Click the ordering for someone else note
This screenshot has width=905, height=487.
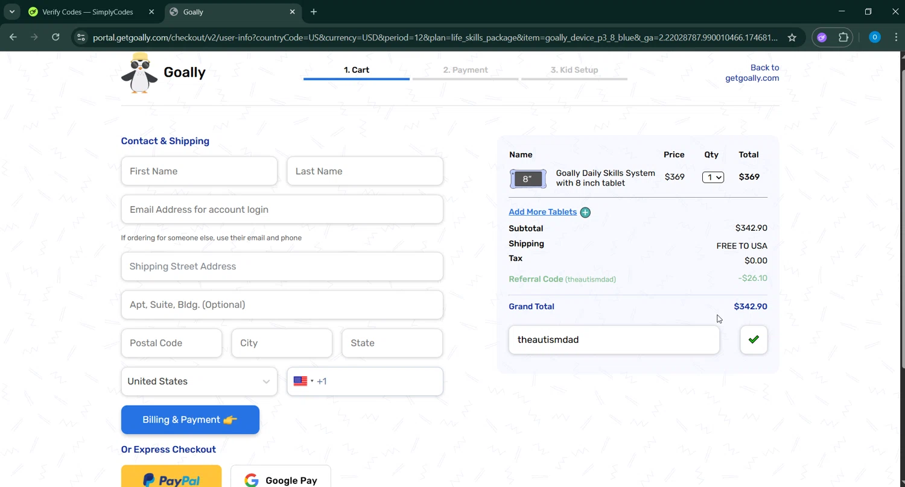(211, 238)
